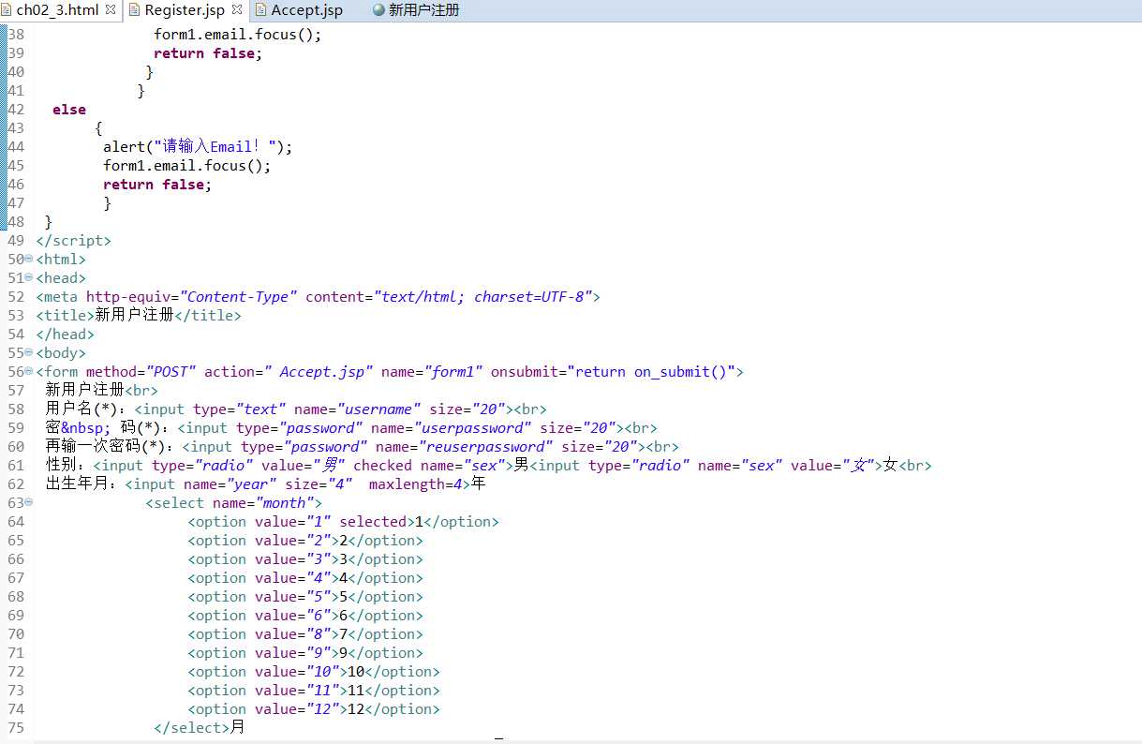Click the name="username" attribute

(357, 409)
